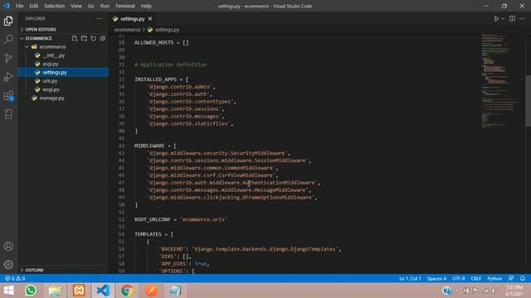This screenshot has height=298, width=531.
Task: Open the Edit menu
Action: pos(33,6)
